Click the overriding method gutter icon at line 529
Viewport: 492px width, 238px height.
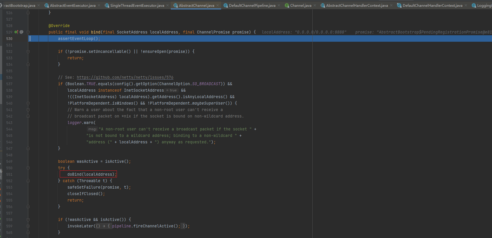pyautogui.click(x=16, y=32)
